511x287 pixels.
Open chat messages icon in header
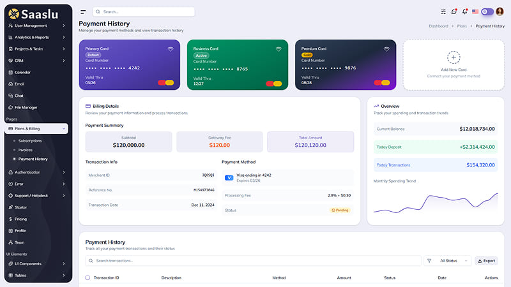tap(454, 11)
